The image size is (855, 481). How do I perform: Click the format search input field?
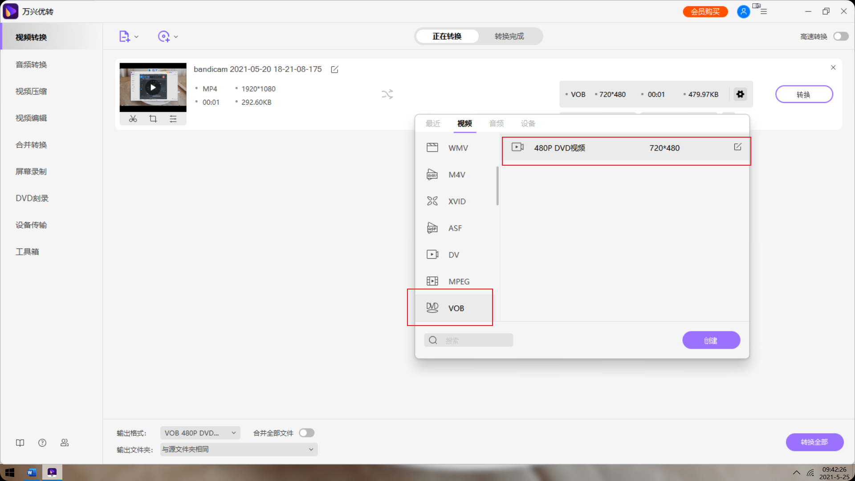point(476,341)
